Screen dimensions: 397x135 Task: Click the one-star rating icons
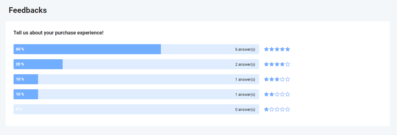click(x=277, y=109)
